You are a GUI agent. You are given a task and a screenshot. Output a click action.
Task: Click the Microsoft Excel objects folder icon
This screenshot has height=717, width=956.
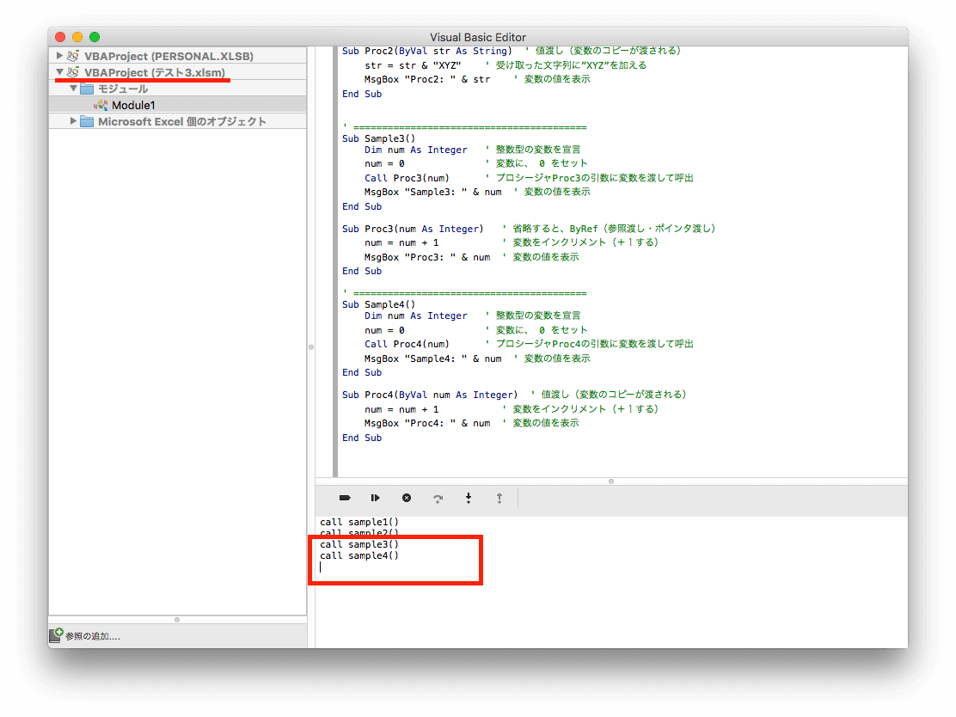(x=87, y=121)
